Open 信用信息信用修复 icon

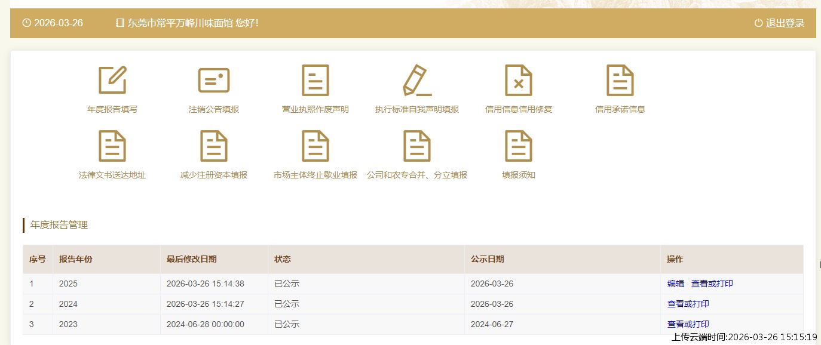coord(519,80)
